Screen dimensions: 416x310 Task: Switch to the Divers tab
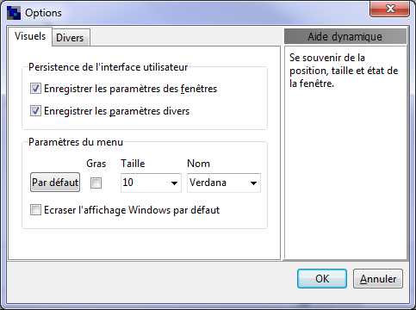pyautogui.click(x=71, y=38)
